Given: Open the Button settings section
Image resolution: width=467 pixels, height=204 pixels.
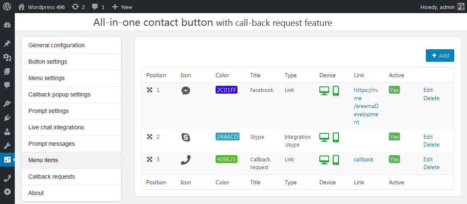Looking at the screenshot, I should (48, 62).
